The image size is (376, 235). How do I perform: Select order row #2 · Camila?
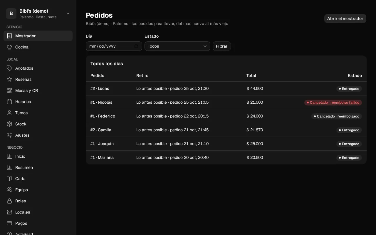(226, 130)
